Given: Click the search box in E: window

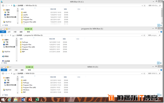Looking at the screenshot, I should [154, 35].
